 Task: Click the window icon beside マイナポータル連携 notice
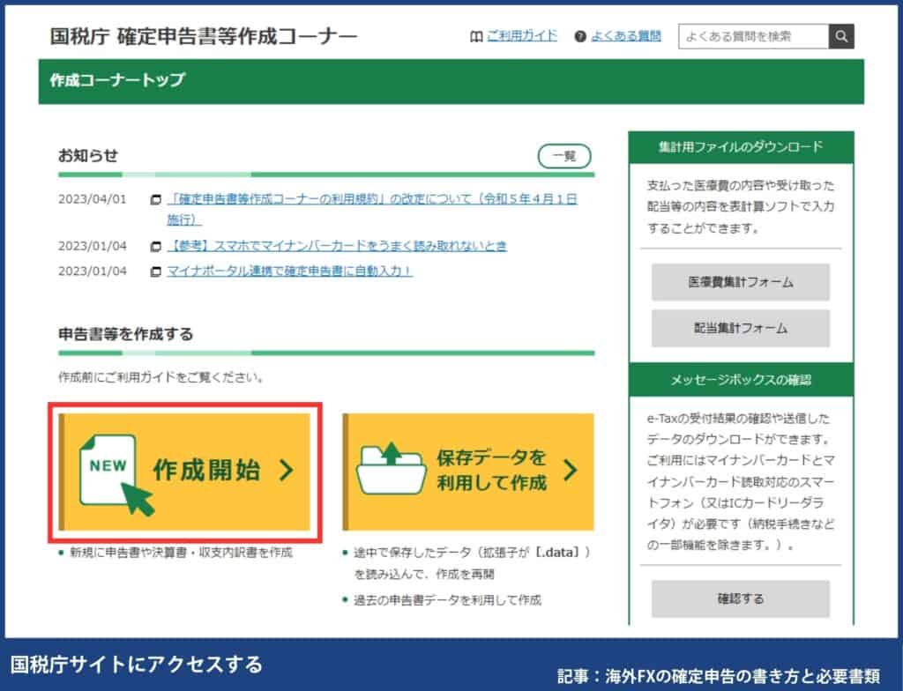[x=155, y=271]
